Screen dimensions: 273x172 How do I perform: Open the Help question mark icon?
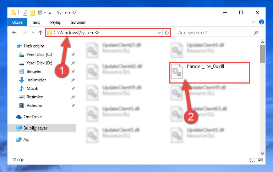261,22
